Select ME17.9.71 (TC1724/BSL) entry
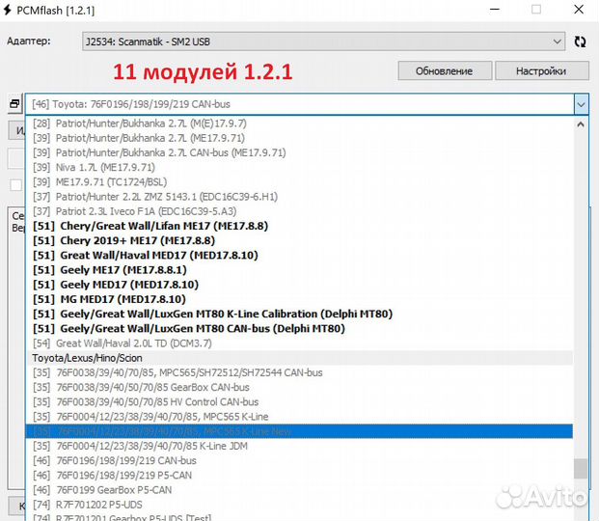Viewport: 599px width, 521px height. click(299, 182)
